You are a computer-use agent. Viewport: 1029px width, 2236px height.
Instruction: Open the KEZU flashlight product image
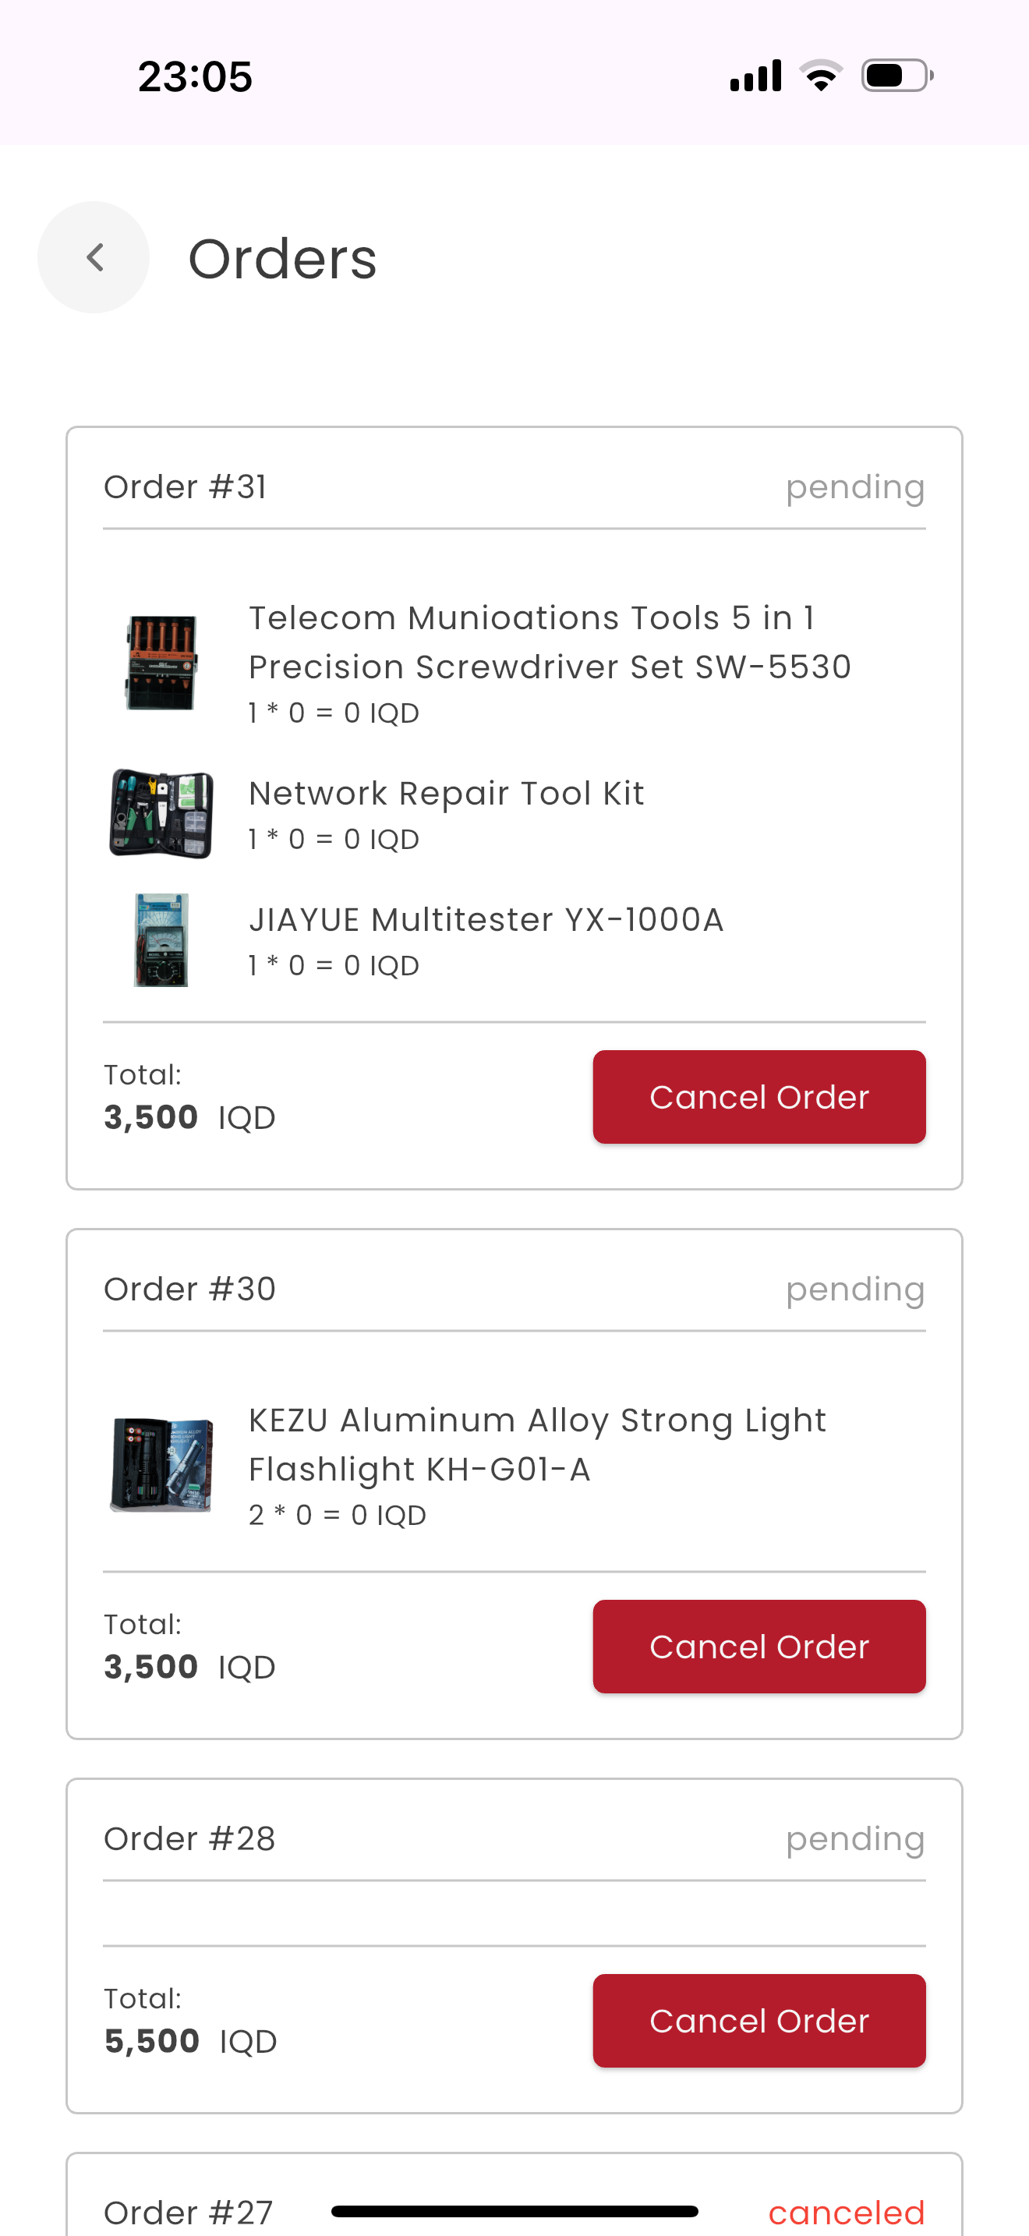tap(161, 1465)
